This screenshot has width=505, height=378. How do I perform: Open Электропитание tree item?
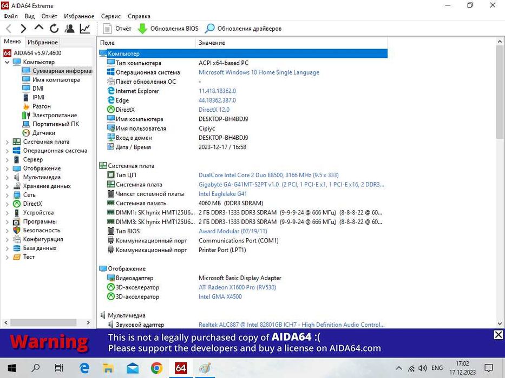pos(50,115)
